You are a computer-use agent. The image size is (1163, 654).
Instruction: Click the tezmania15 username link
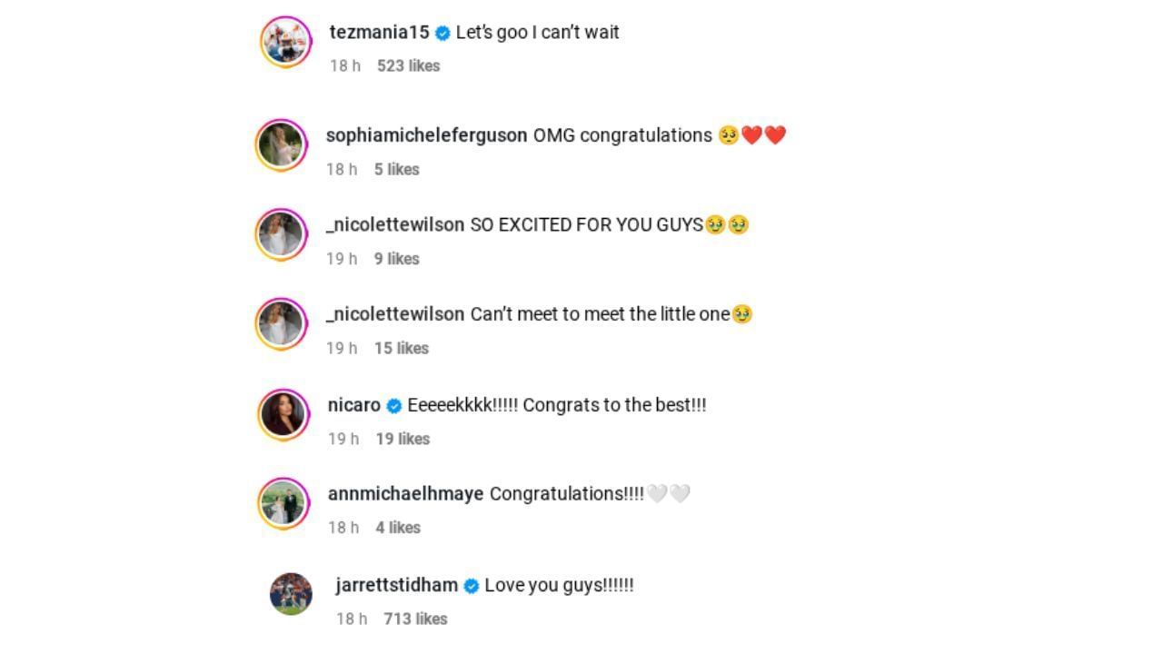(x=379, y=33)
